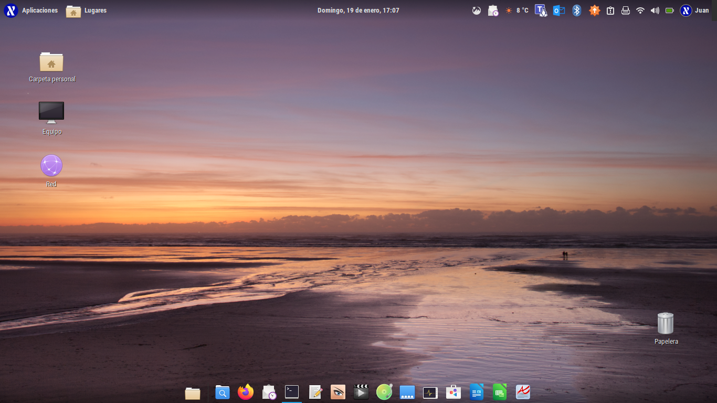This screenshot has height=403, width=717.
Task: Toggle Wi-Fi from the system tray
Action: pyautogui.click(x=640, y=9)
